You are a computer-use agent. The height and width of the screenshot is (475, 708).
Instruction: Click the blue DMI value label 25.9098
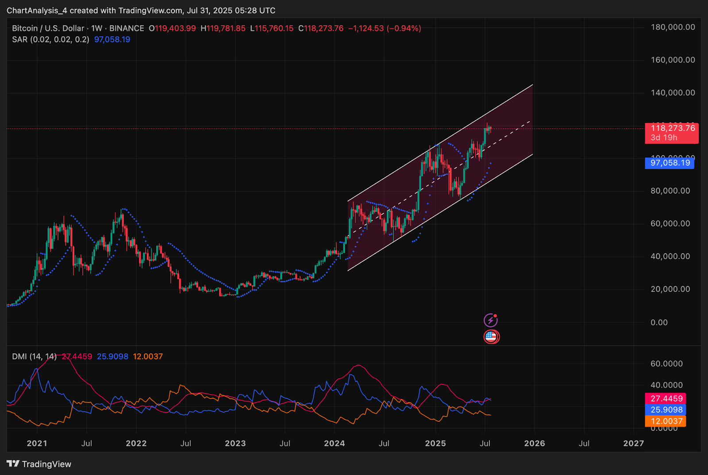pos(666,410)
